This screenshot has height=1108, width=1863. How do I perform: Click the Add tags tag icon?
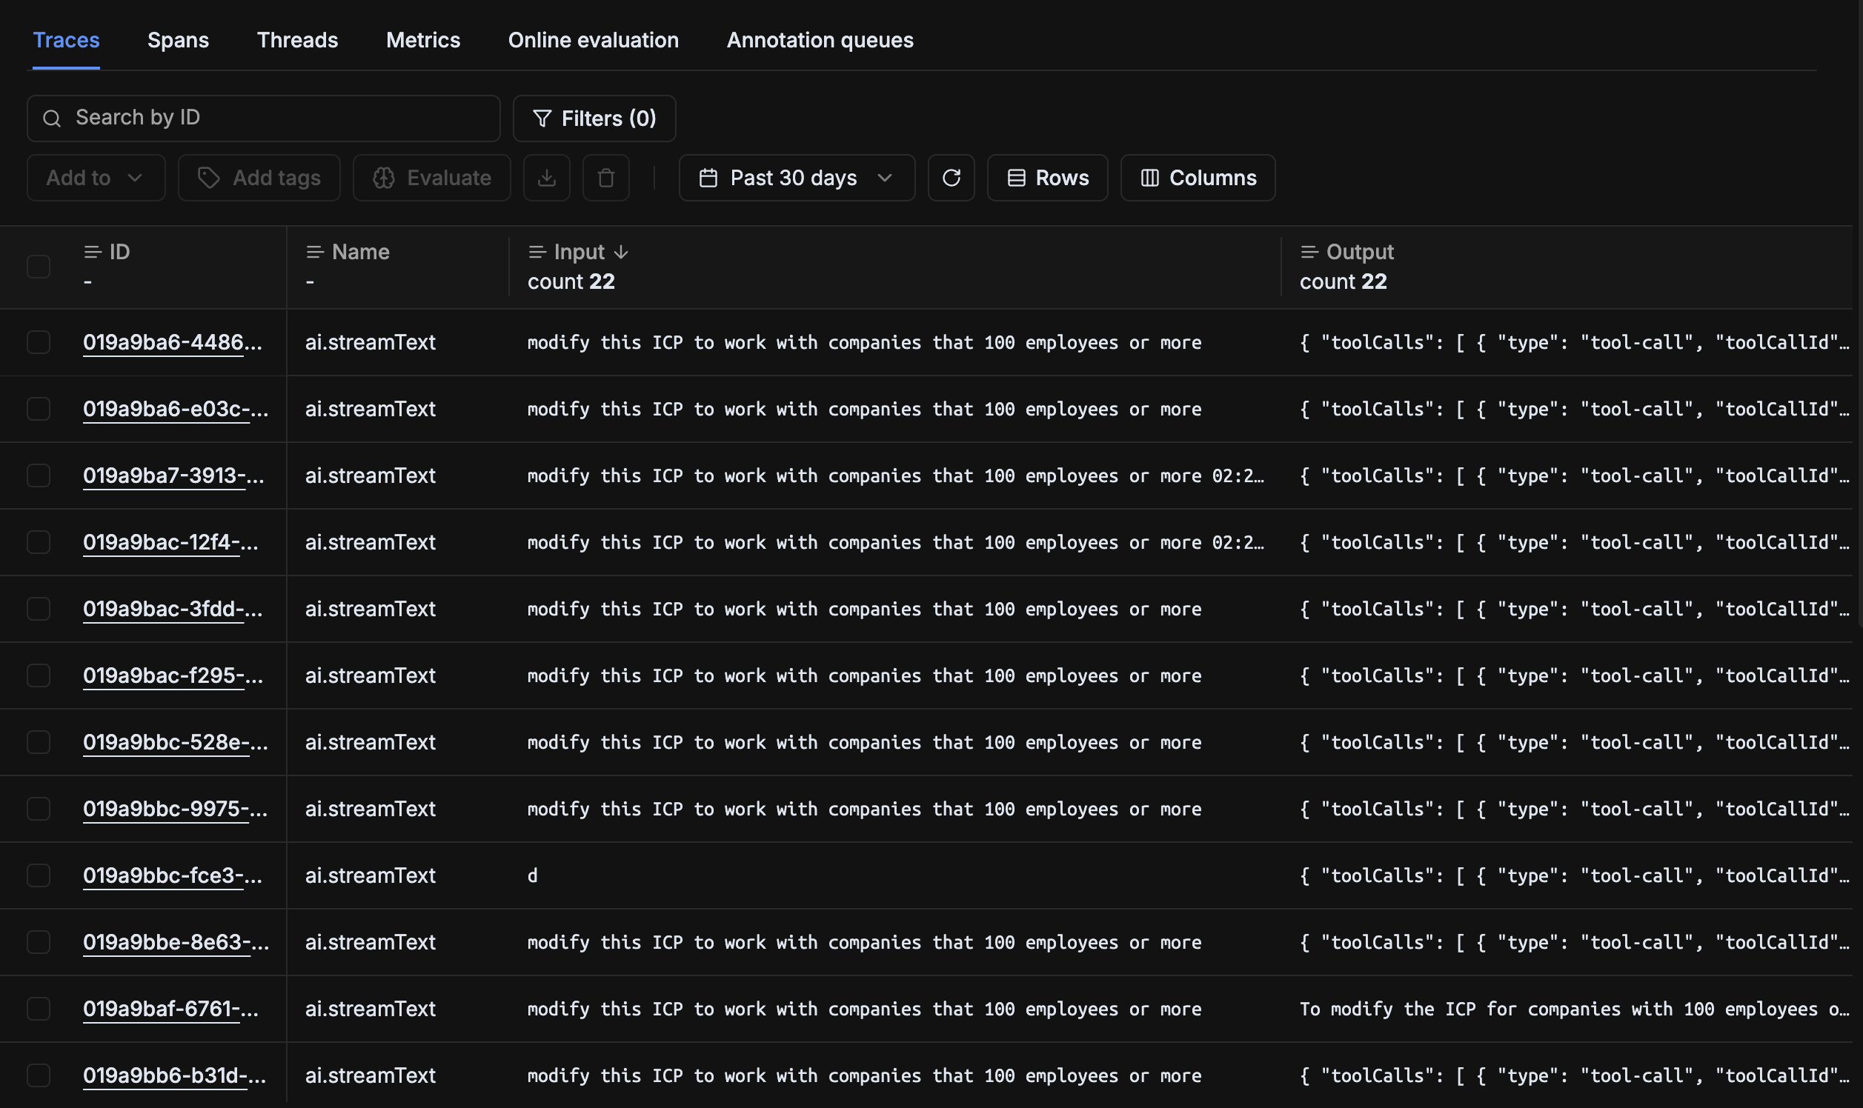point(208,178)
